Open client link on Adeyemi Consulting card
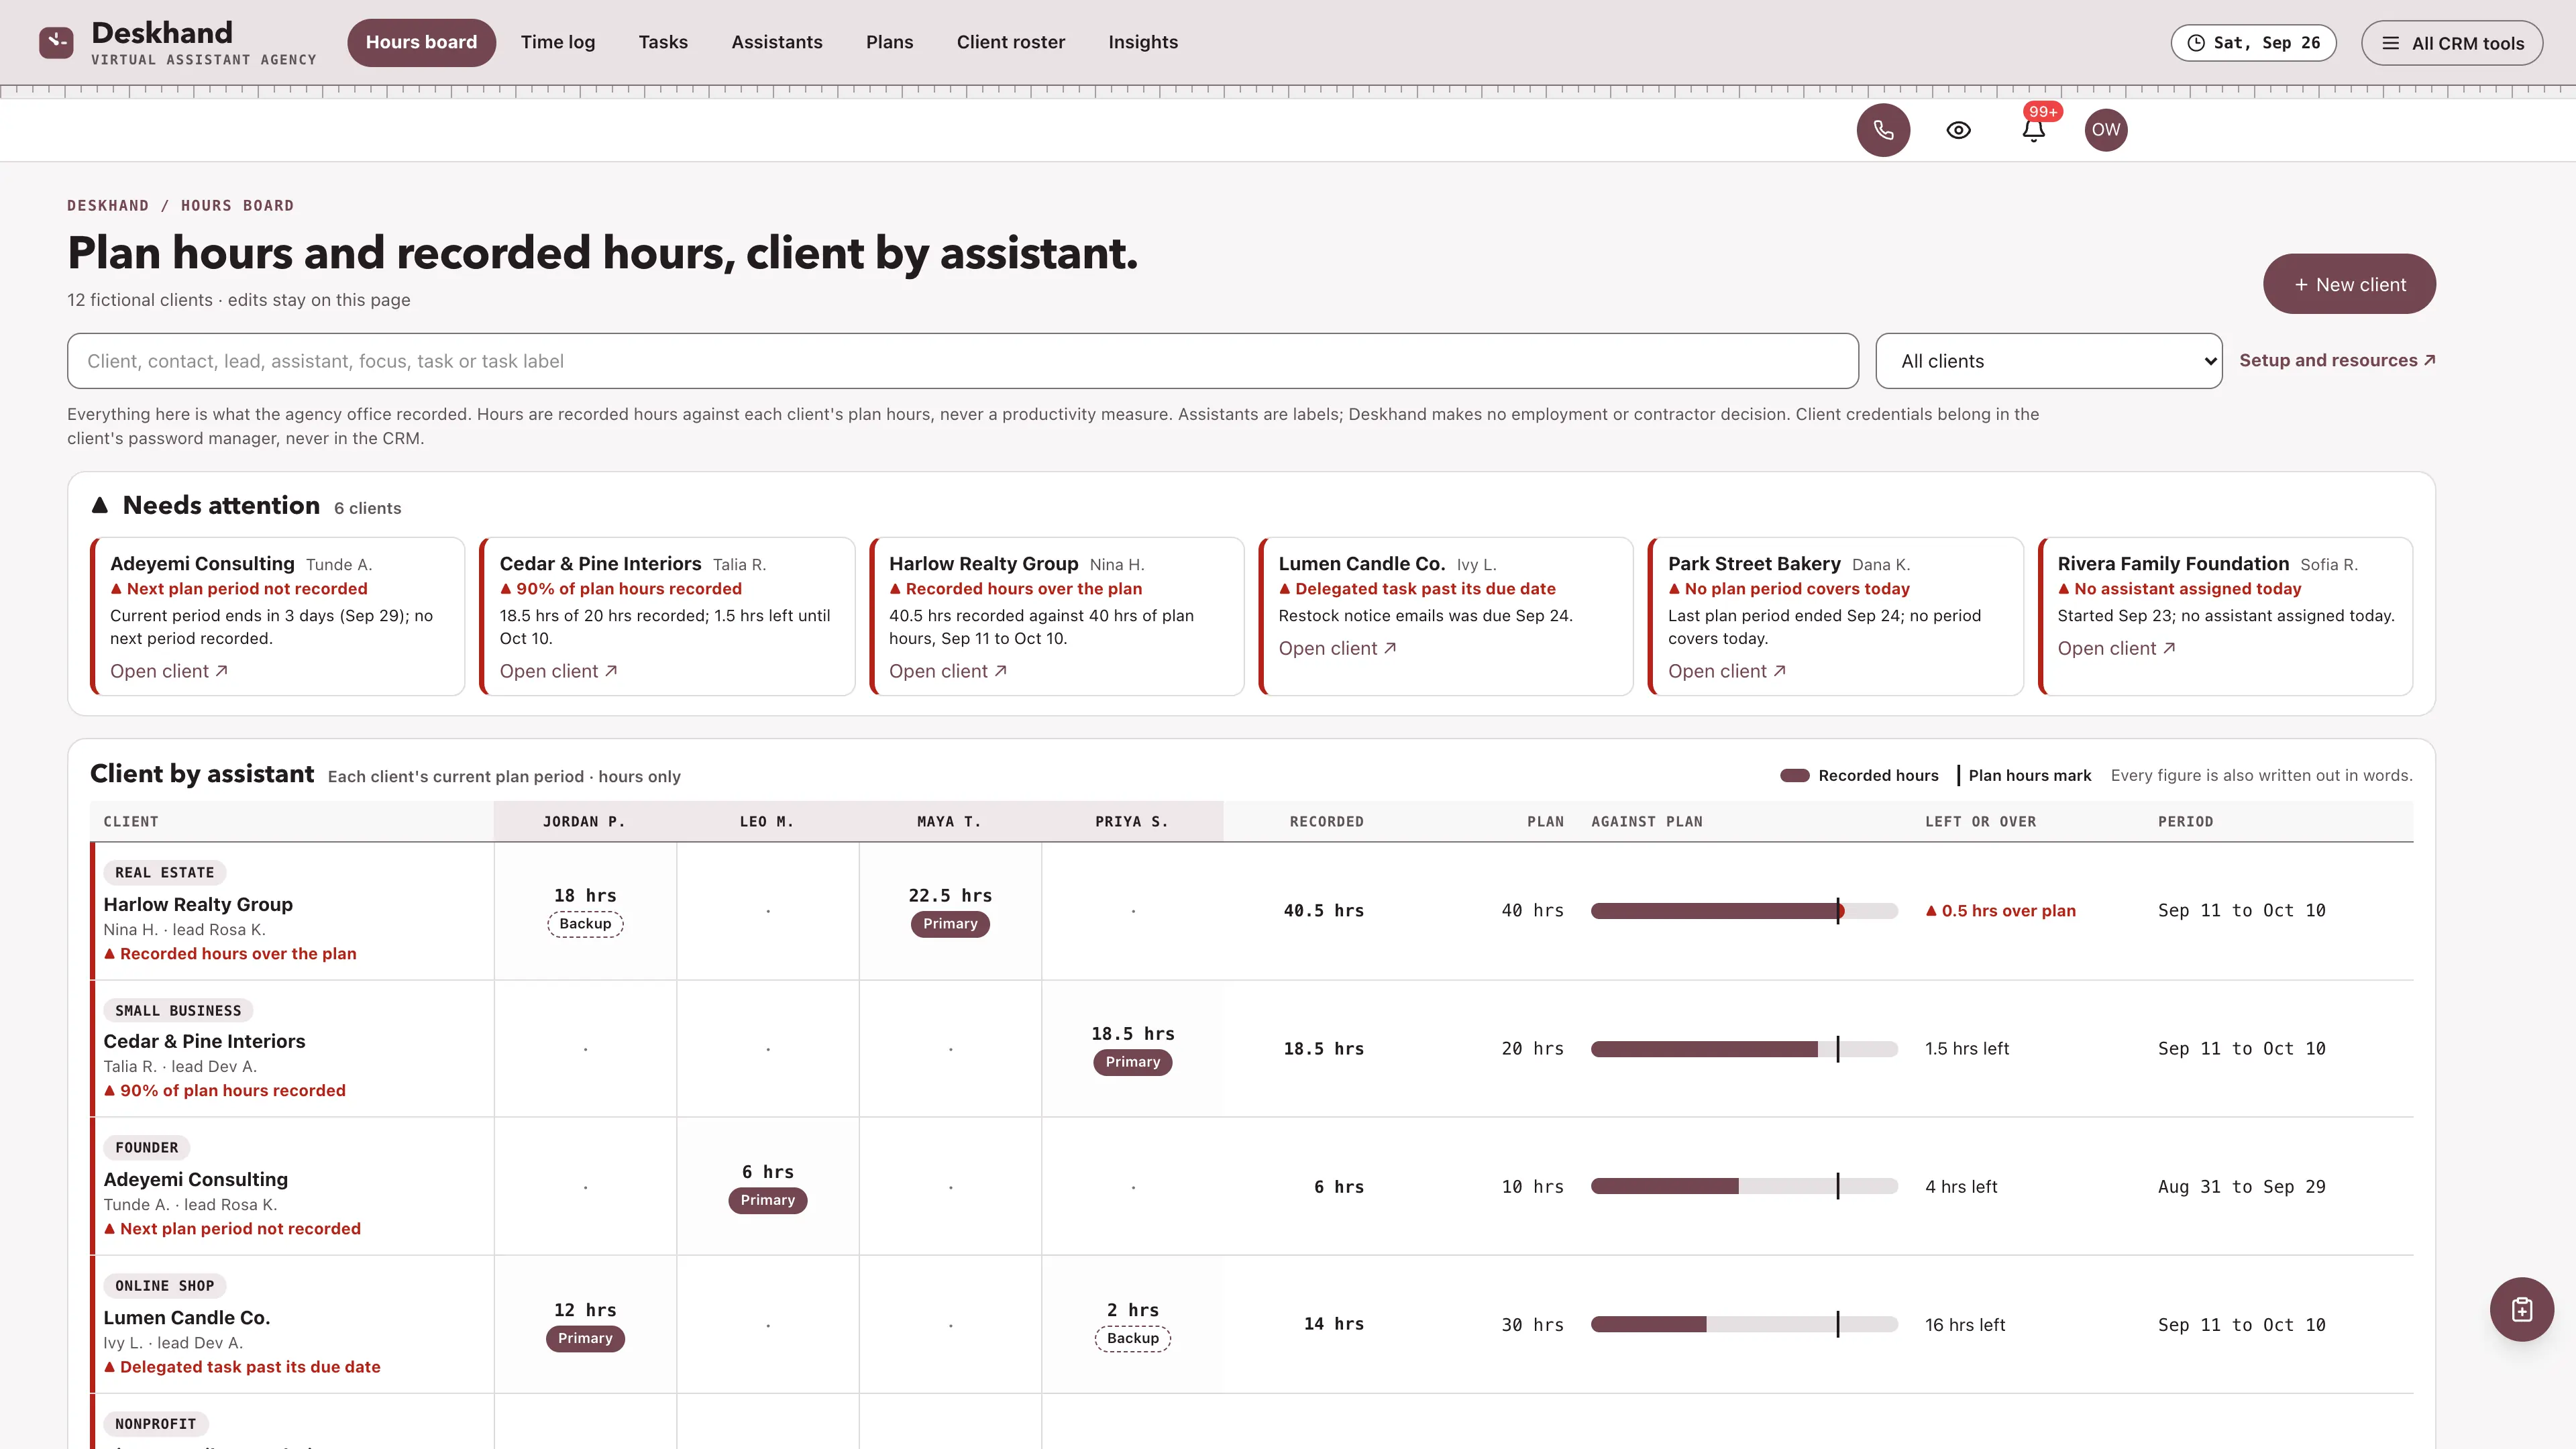This screenshot has height=1449, width=2576. [169, 671]
